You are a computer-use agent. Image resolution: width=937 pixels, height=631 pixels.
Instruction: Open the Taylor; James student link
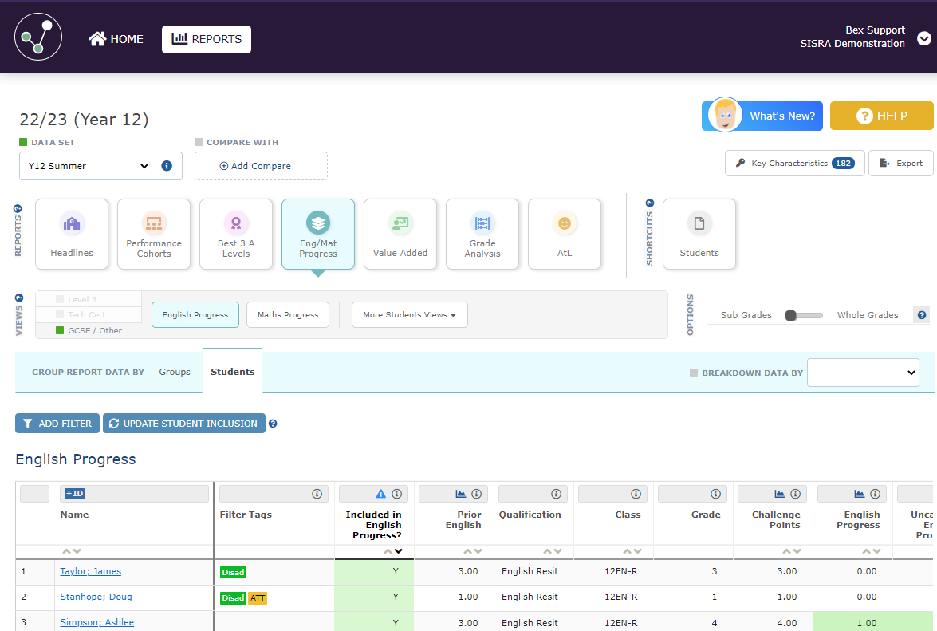tap(90, 571)
